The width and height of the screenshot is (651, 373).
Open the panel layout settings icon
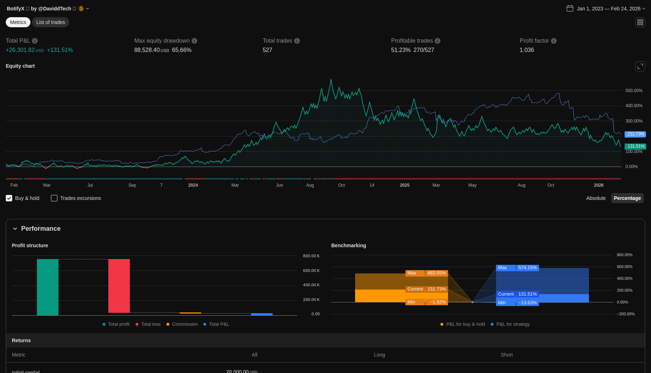click(x=640, y=22)
